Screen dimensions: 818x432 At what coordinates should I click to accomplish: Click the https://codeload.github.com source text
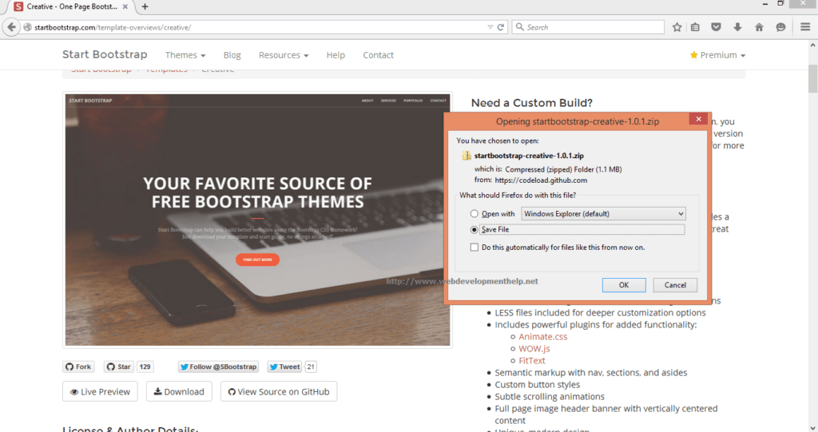[x=541, y=180]
